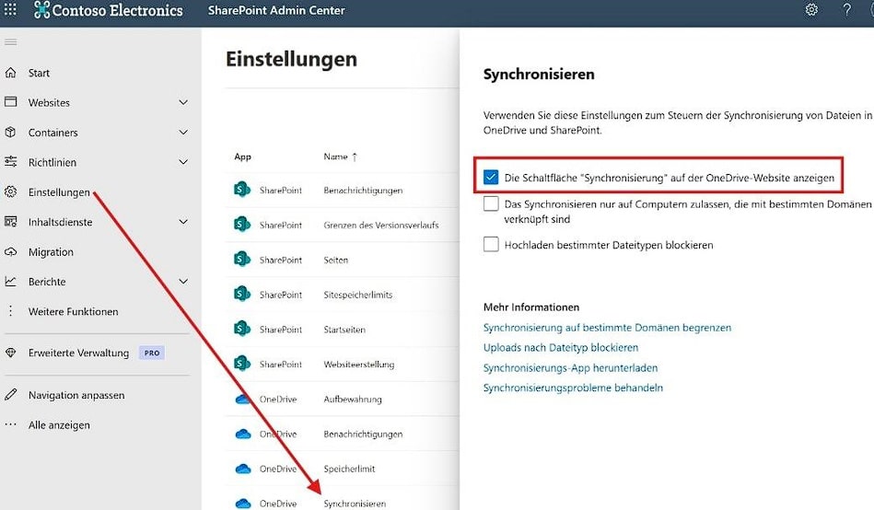Click the Einstellungen gear icon in sidebar
This screenshot has height=510, width=874.
tap(10, 191)
